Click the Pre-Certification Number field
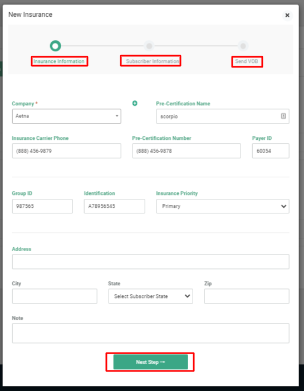 [x=187, y=150]
